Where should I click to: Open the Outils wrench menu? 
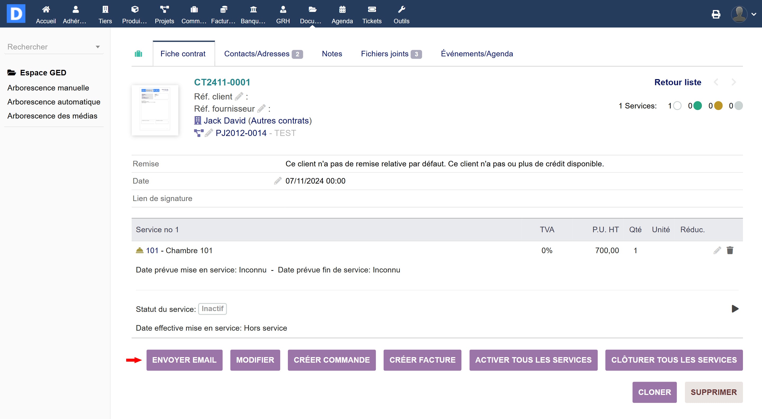coord(401,14)
